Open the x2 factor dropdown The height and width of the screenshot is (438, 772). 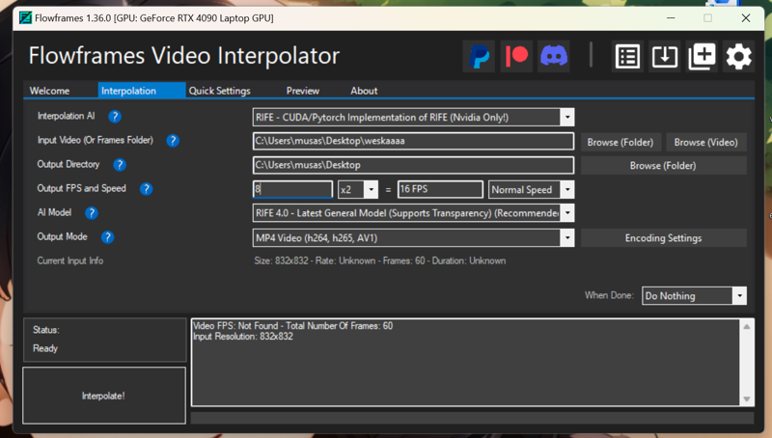coord(372,189)
